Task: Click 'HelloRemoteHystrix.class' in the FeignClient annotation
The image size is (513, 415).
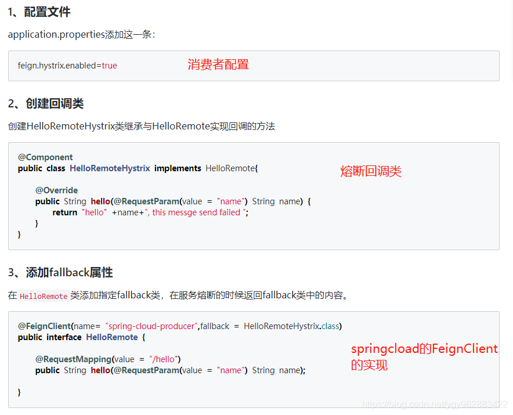Action: tap(292, 326)
